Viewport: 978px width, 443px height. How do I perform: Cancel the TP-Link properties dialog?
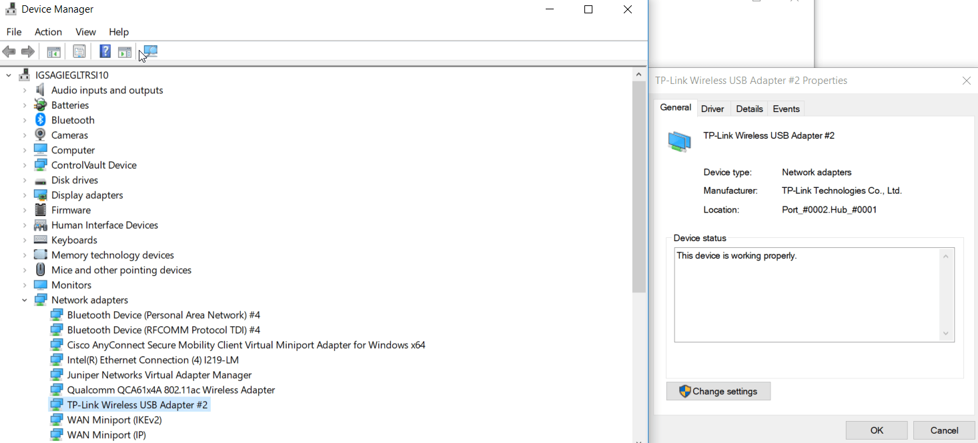[945, 430]
